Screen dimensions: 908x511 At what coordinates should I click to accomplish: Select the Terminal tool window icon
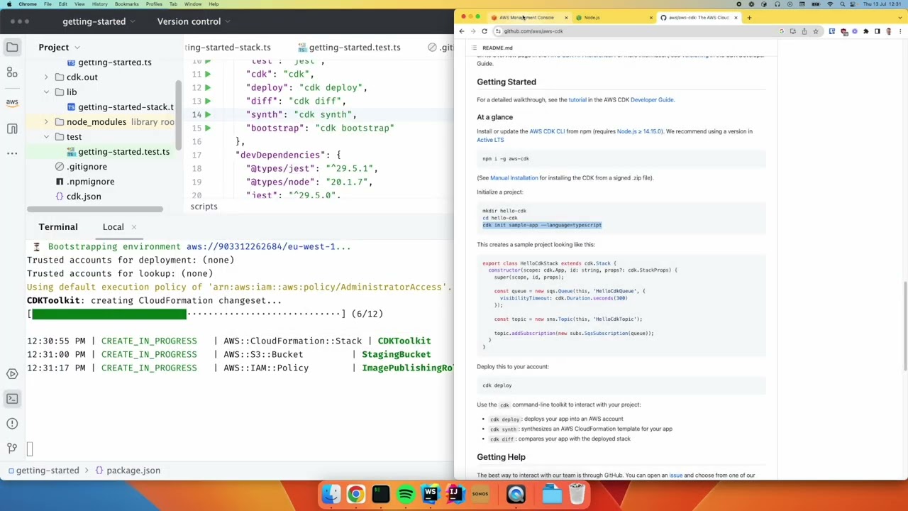coord(12,398)
